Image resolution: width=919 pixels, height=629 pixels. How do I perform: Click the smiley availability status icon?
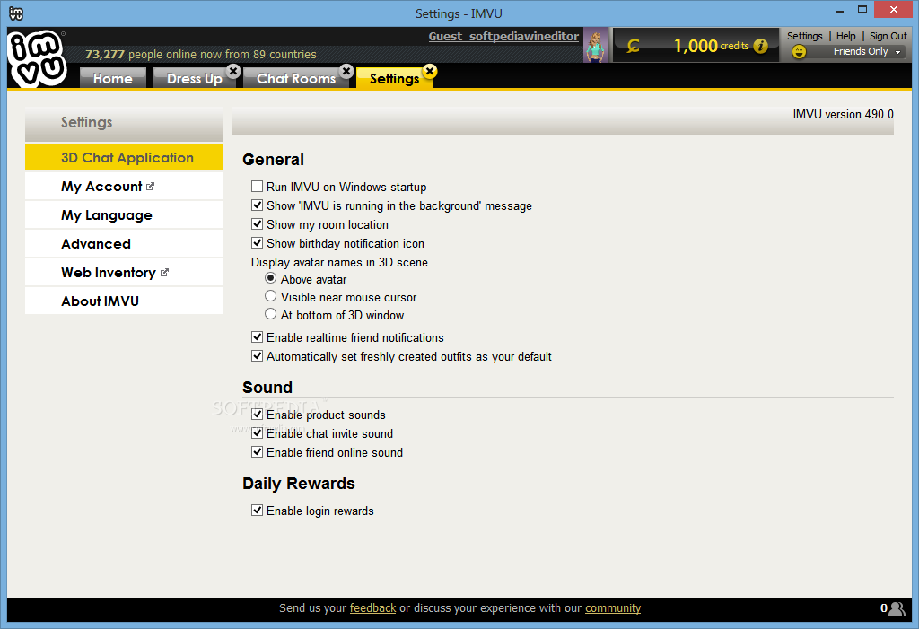point(799,51)
